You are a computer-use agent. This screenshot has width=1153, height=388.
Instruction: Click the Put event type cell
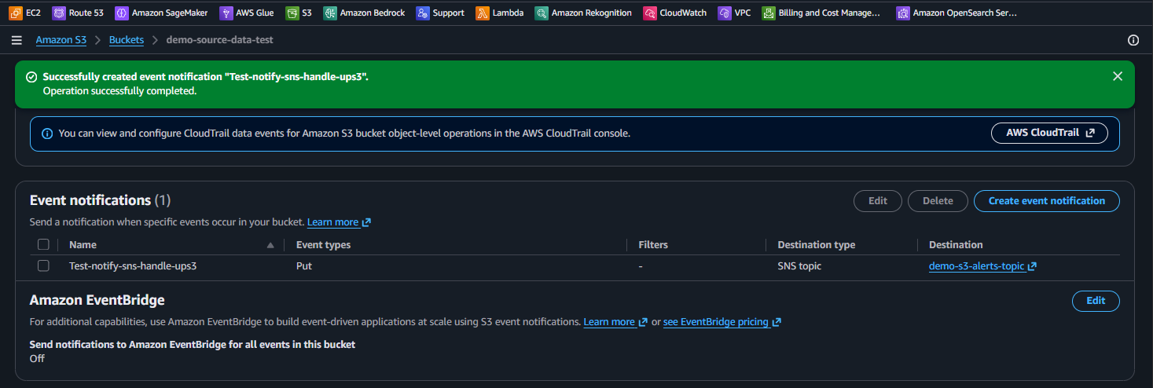pos(304,266)
